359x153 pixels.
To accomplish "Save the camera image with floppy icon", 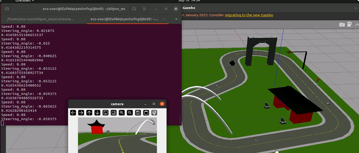I will [138, 113].
